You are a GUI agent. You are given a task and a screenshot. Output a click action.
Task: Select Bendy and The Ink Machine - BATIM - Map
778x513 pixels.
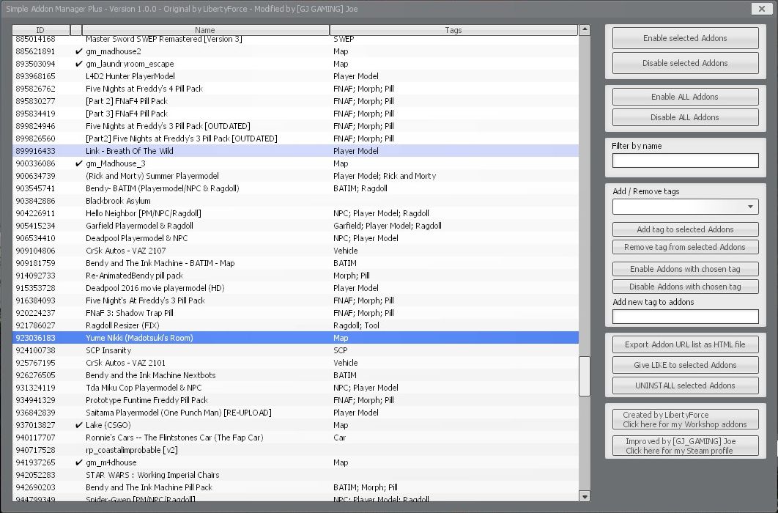[295, 263]
